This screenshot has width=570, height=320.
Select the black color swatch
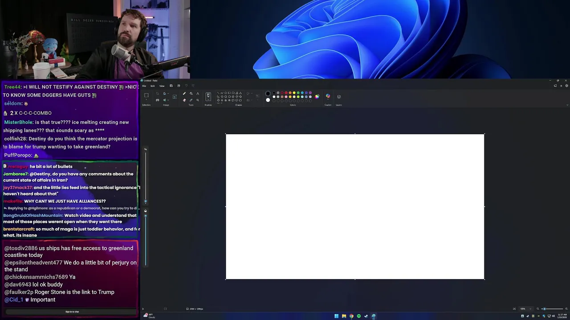tap(274, 92)
